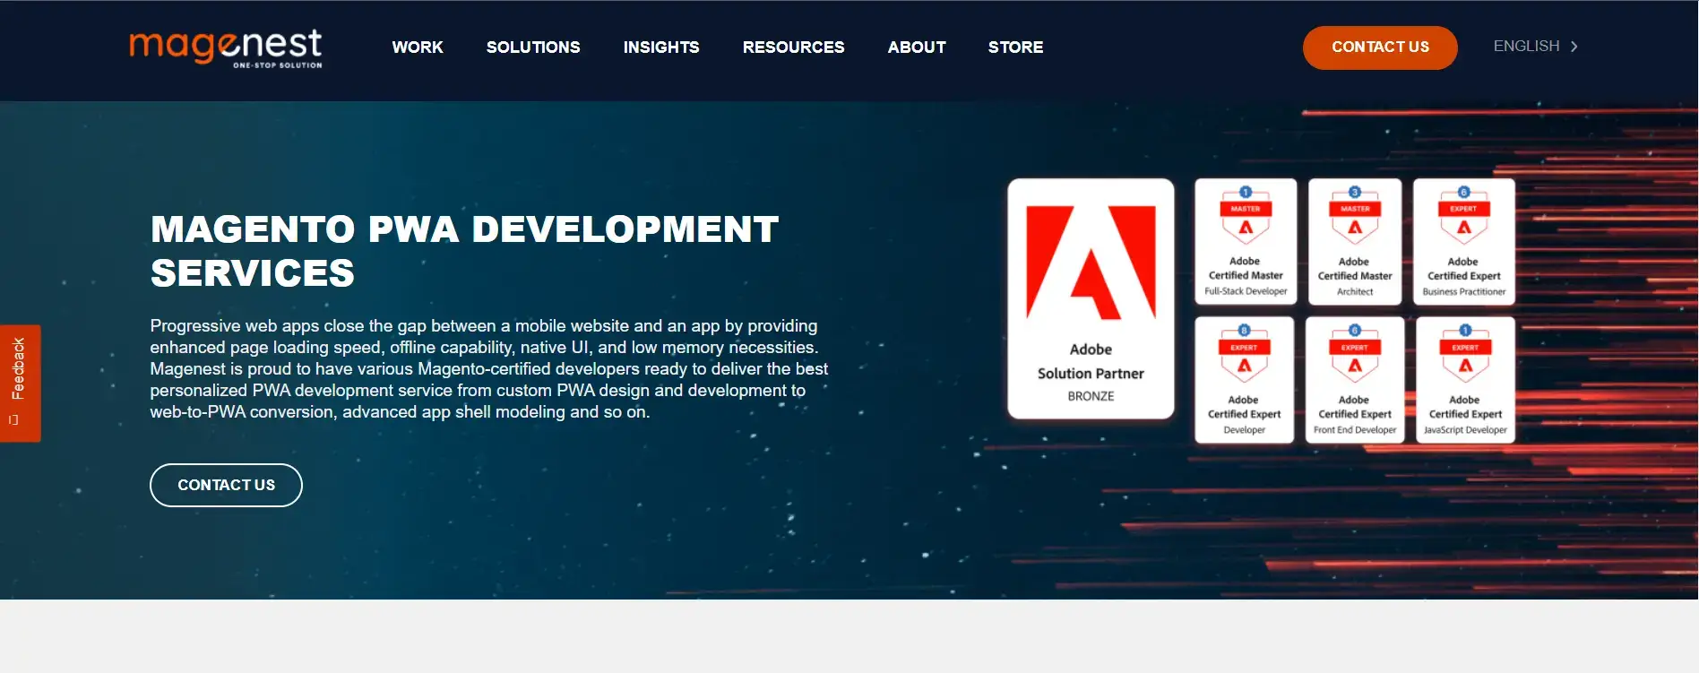The width and height of the screenshot is (1699, 673).
Task: Go to the STORE page
Action: [x=1015, y=47]
